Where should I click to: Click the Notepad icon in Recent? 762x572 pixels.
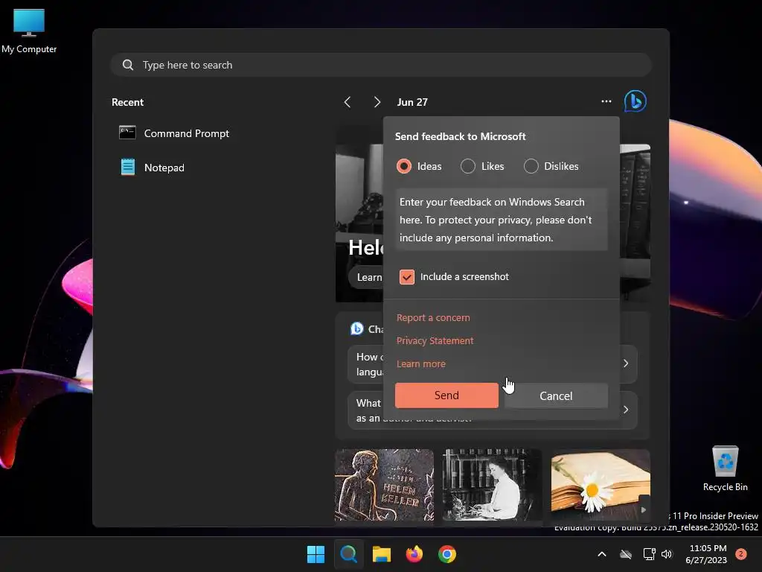[x=128, y=167]
